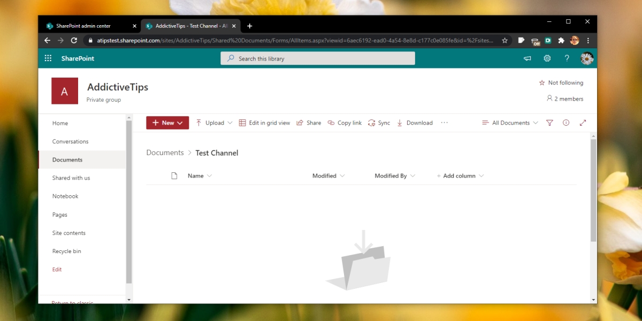The image size is (642, 321).
Task: Click Edit under the navigation links
Action: (x=57, y=270)
